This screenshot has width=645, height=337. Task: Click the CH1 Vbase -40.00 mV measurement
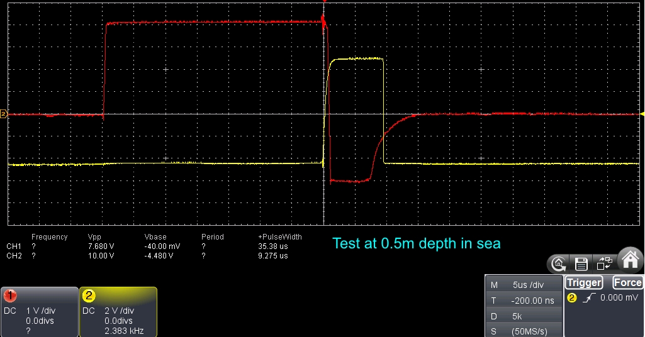162,246
